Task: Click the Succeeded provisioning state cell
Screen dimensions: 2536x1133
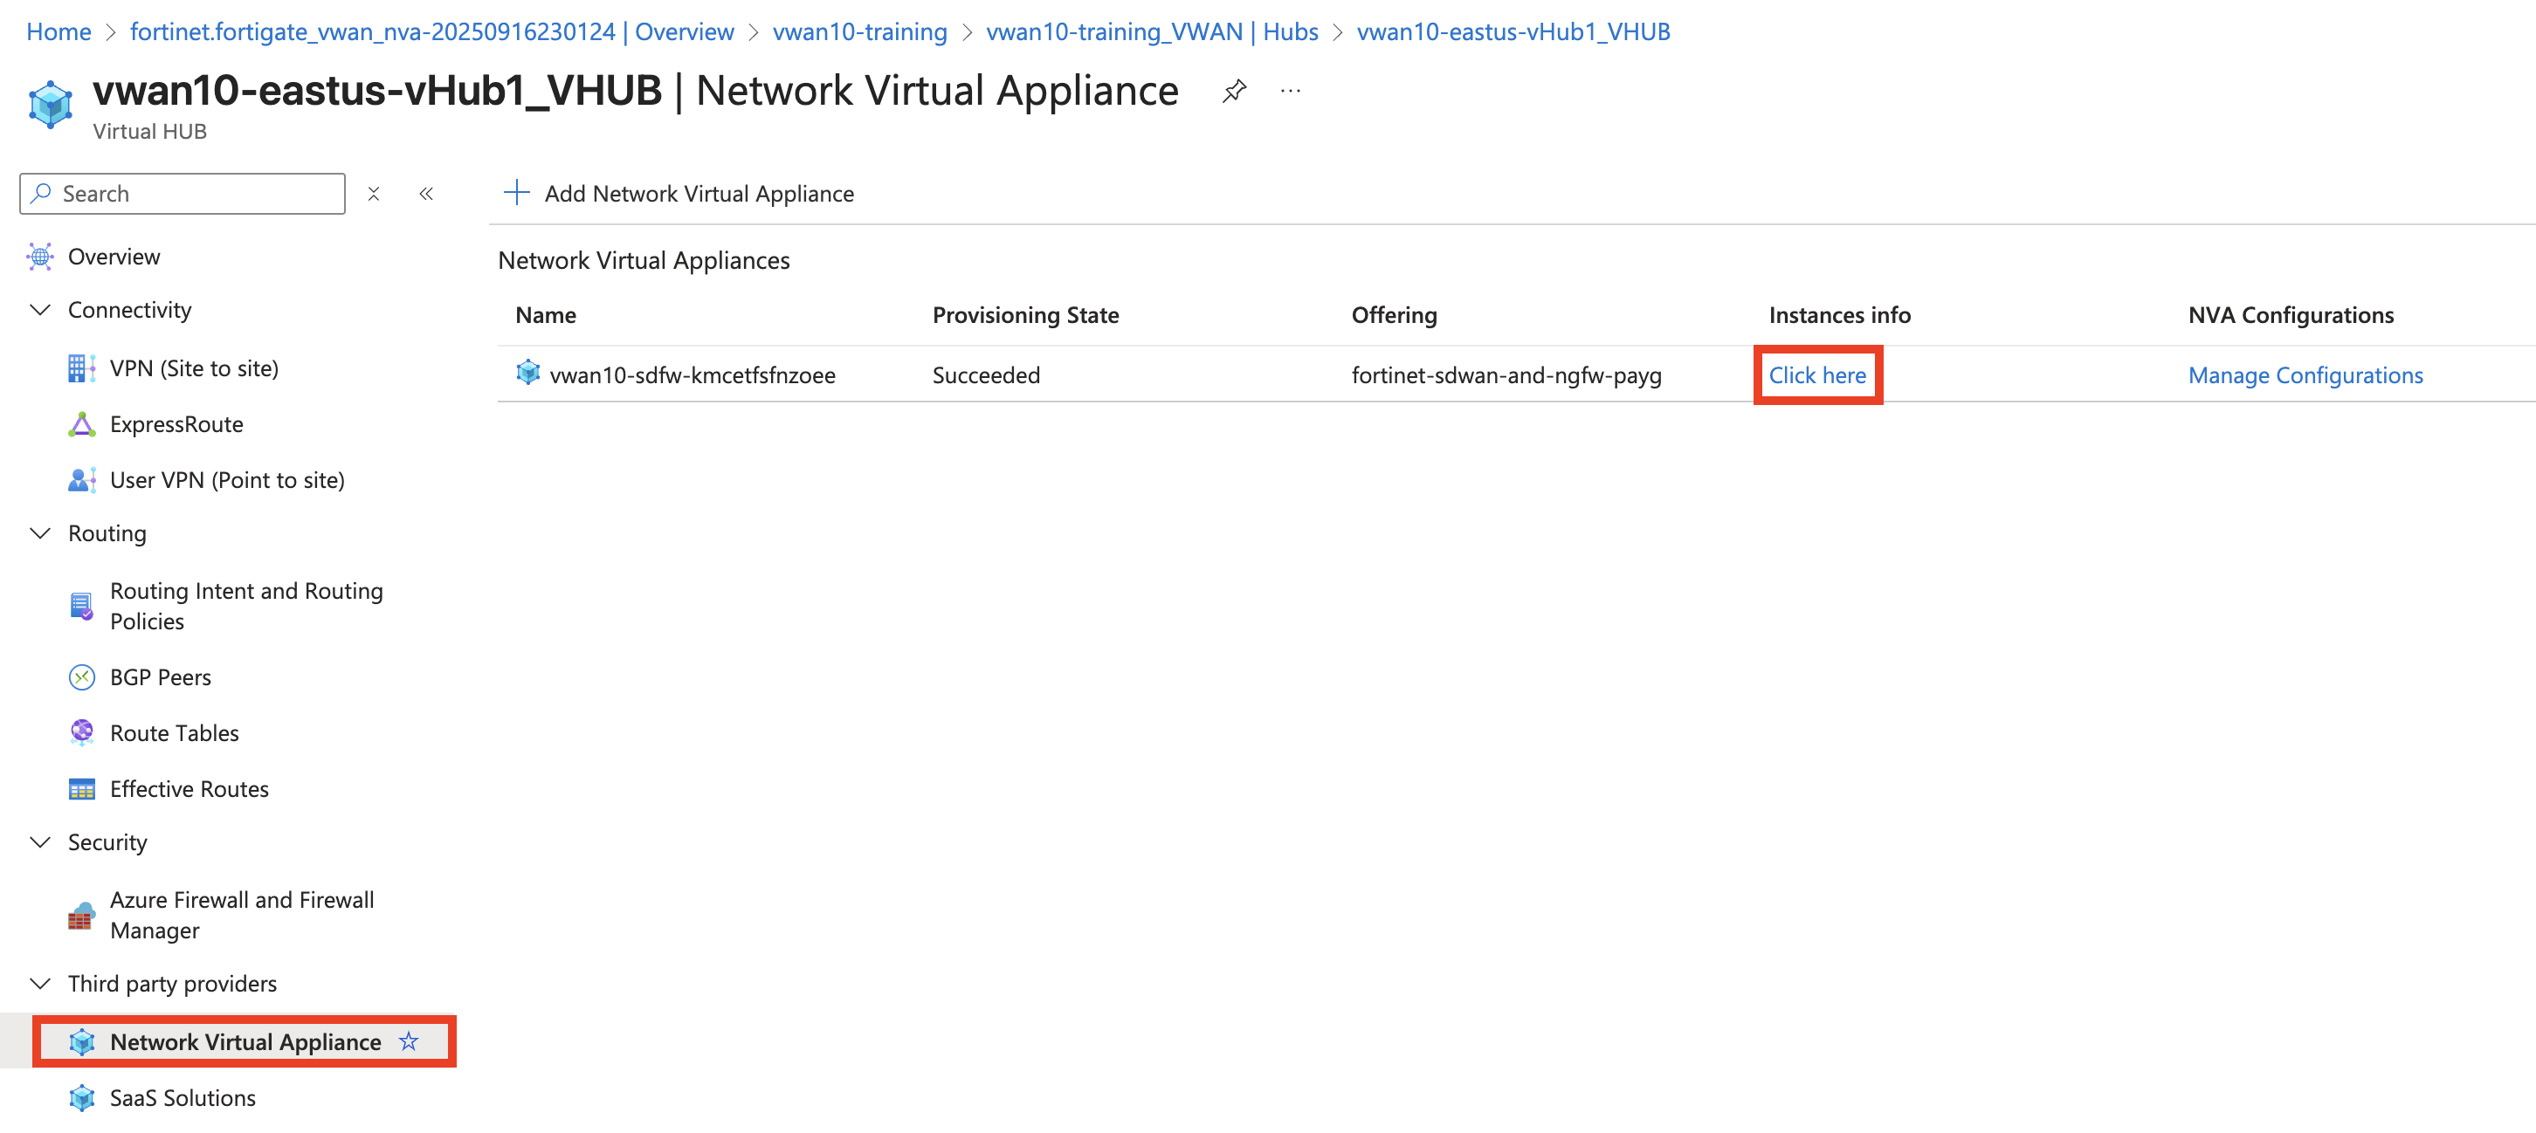Action: pos(985,375)
